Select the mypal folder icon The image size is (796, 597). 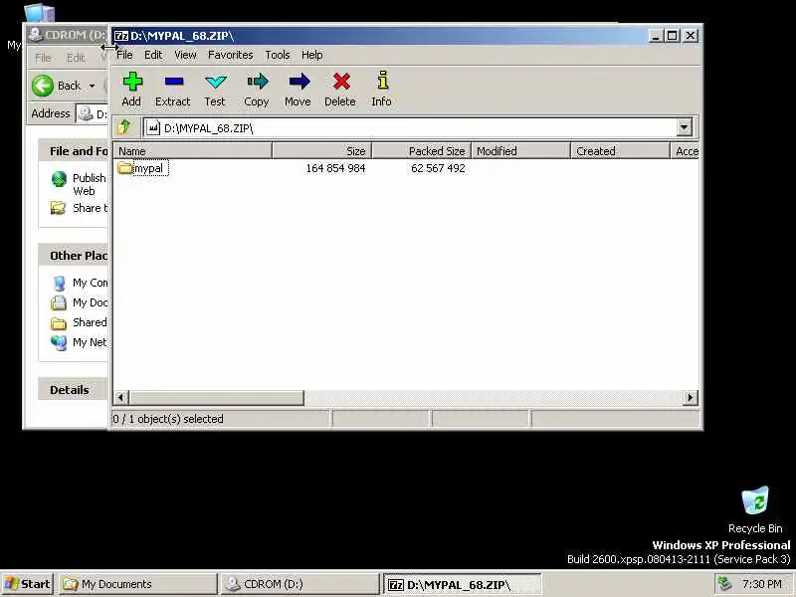click(125, 168)
